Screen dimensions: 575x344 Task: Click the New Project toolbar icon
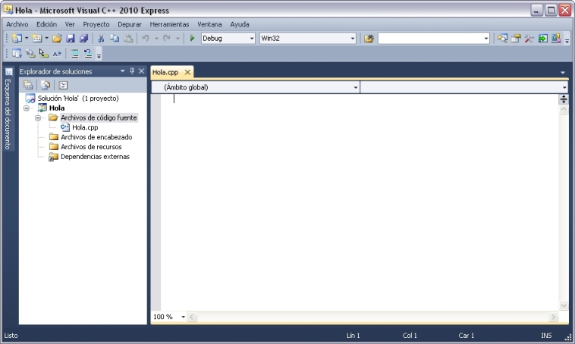tap(17, 38)
